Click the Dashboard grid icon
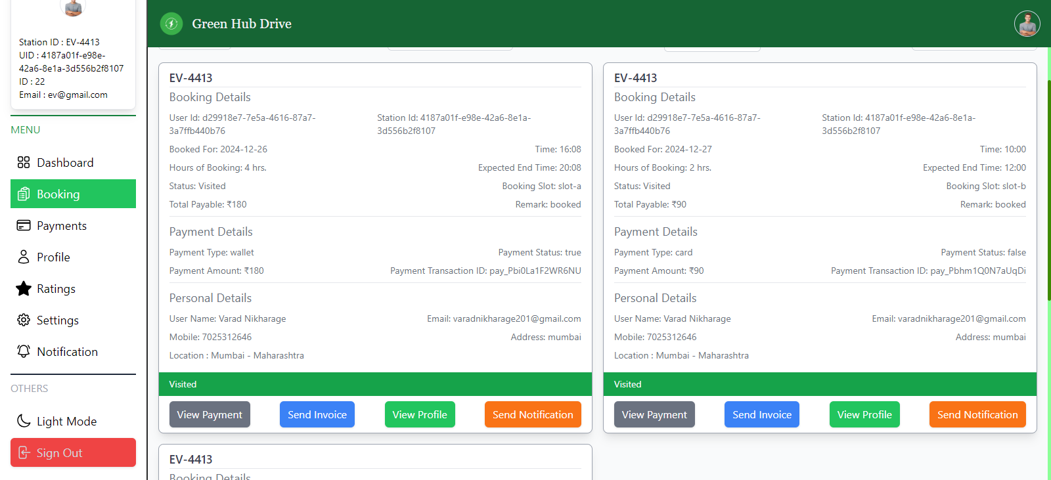 pyautogui.click(x=24, y=162)
